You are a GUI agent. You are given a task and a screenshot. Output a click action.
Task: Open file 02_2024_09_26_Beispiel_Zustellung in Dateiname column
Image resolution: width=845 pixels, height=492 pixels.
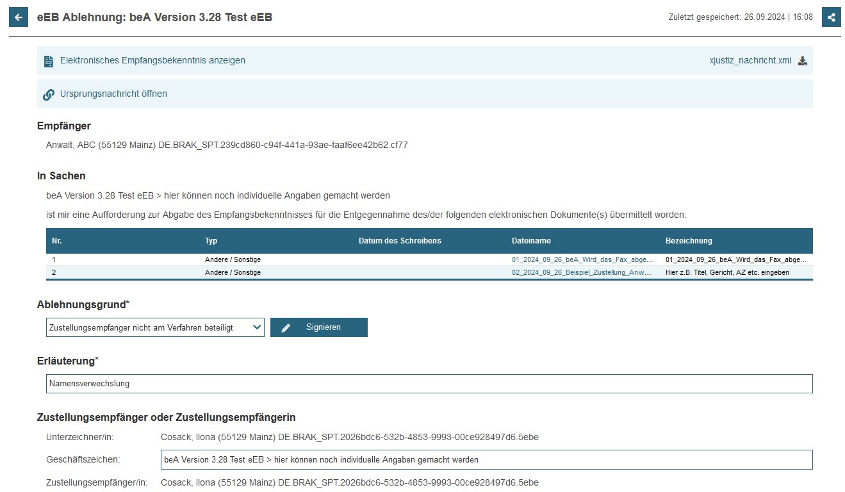pyautogui.click(x=582, y=272)
